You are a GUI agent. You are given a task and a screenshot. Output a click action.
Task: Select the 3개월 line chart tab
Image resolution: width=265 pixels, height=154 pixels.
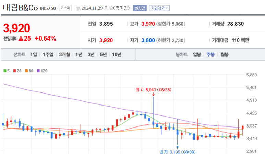pyautogui.click(x=64, y=54)
